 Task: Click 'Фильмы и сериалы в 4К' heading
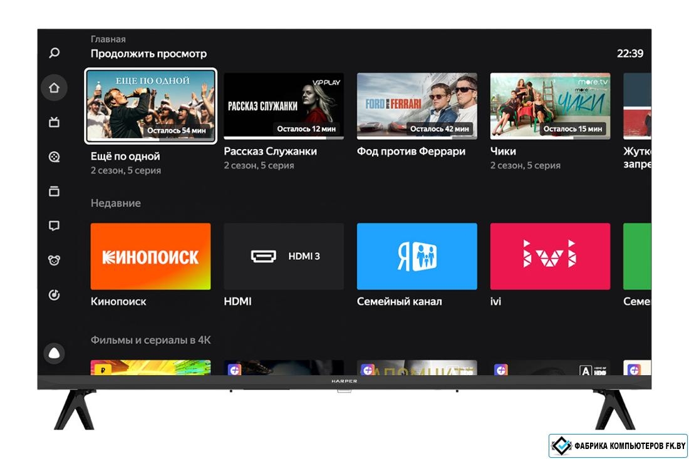pos(151,340)
